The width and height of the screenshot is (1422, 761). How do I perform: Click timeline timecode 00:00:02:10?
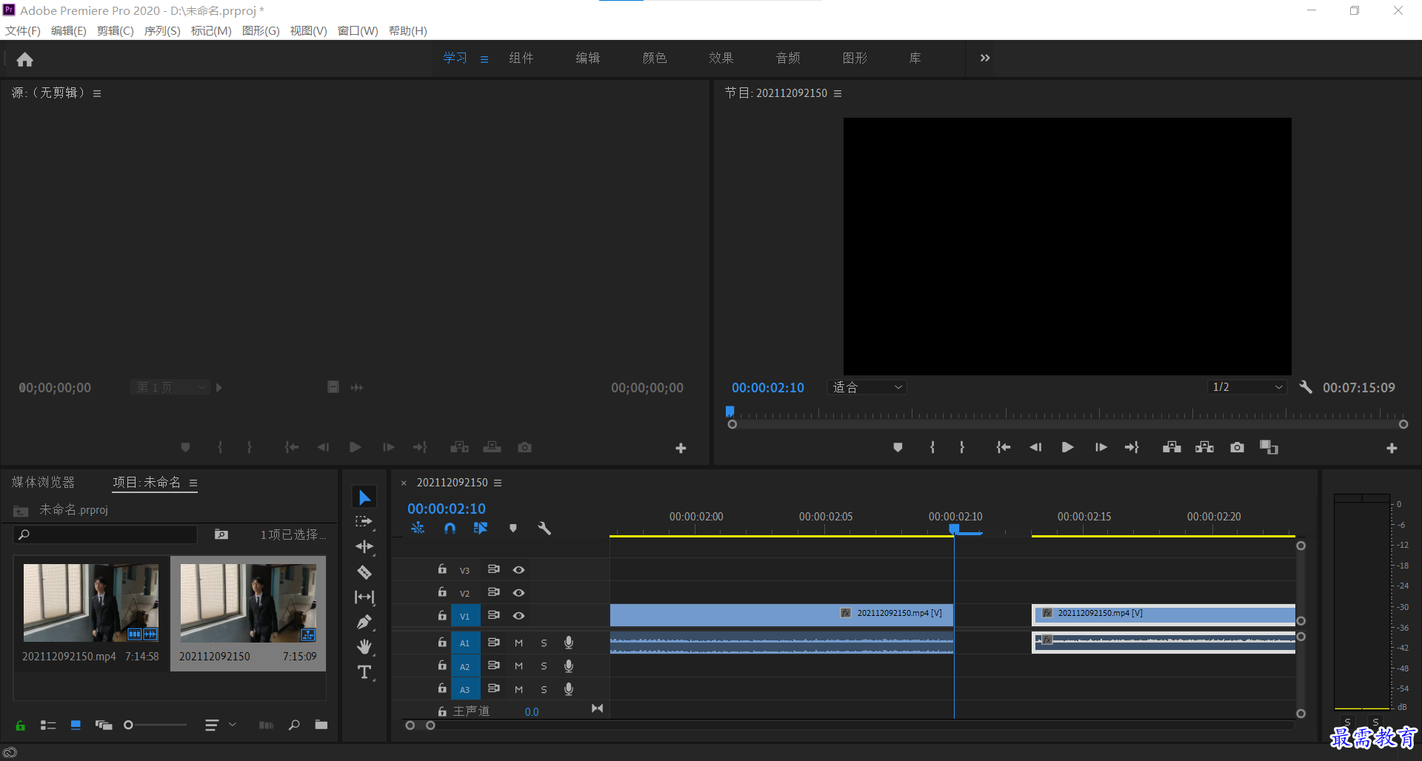click(x=447, y=509)
